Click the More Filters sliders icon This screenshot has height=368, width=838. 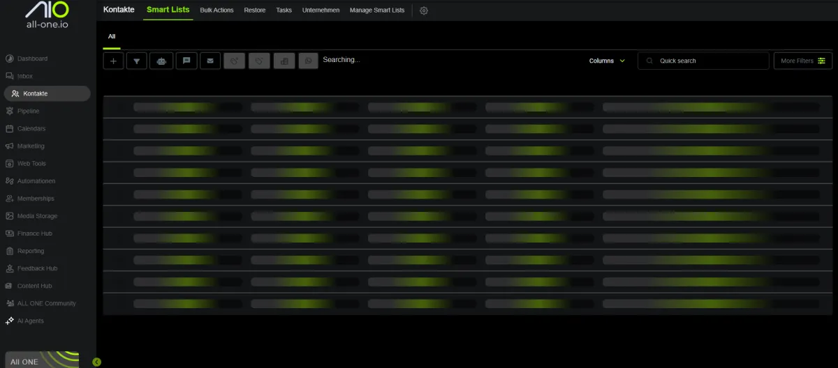point(822,61)
